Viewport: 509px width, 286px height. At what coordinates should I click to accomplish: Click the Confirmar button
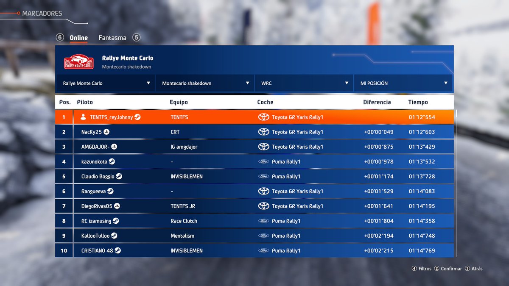pyautogui.click(x=448, y=269)
